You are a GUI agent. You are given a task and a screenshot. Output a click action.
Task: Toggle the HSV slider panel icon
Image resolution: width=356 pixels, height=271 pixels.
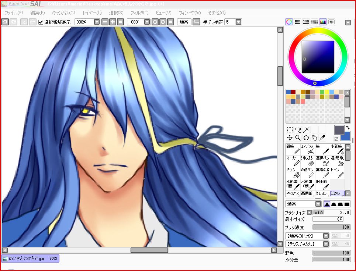click(306, 22)
